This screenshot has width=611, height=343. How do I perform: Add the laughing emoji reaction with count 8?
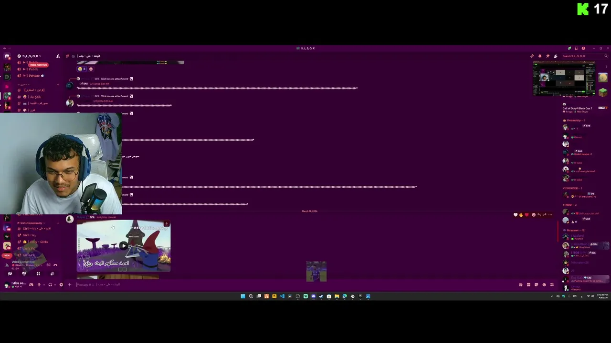coord(82,69)
